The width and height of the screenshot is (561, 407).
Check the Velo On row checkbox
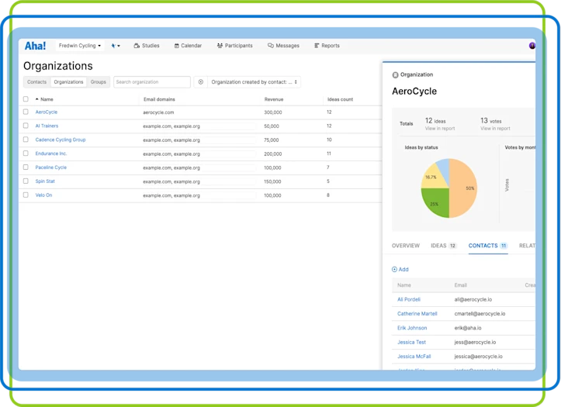click(x=26, y=195)
